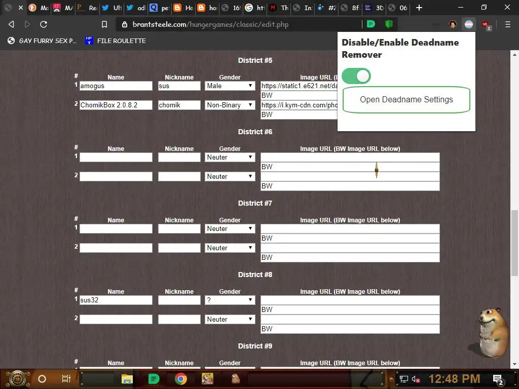Open the uBlock Origin extension icon

tap(486, 25)
